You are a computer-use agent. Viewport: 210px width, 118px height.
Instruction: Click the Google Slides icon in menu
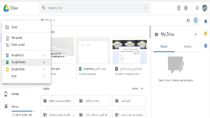pos(7,69)
